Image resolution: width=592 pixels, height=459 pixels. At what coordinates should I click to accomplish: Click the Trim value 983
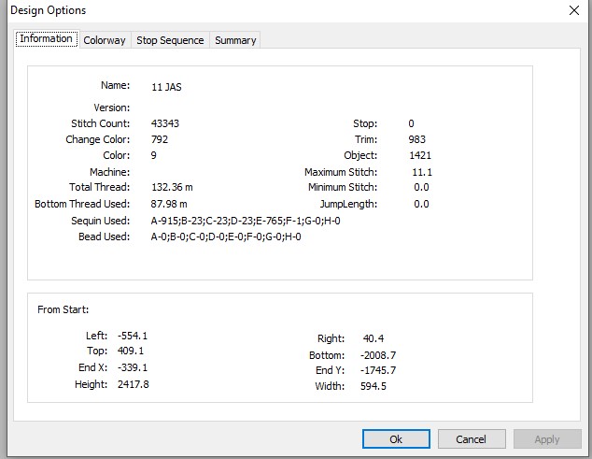tap(416, 139)
